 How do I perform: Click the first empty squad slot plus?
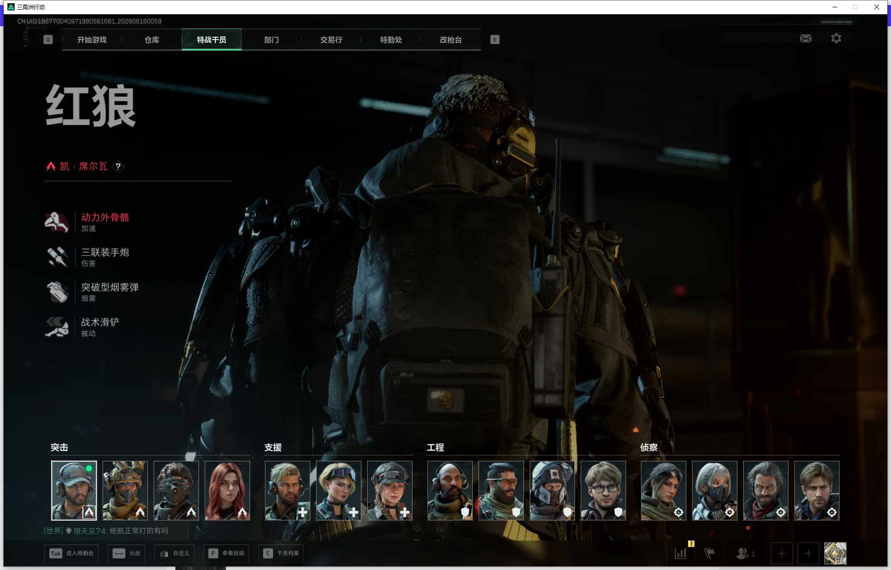coord(781,553)
